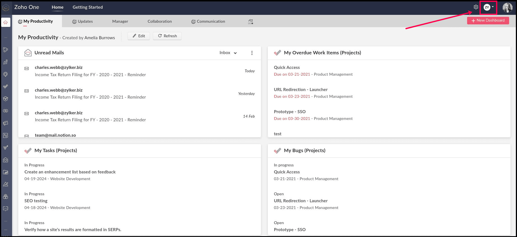Image resolution: width=517 pixels, height=237 pixels.
Task: Click the mail icon beside the Yesterday email
Action: click(27, 91)
